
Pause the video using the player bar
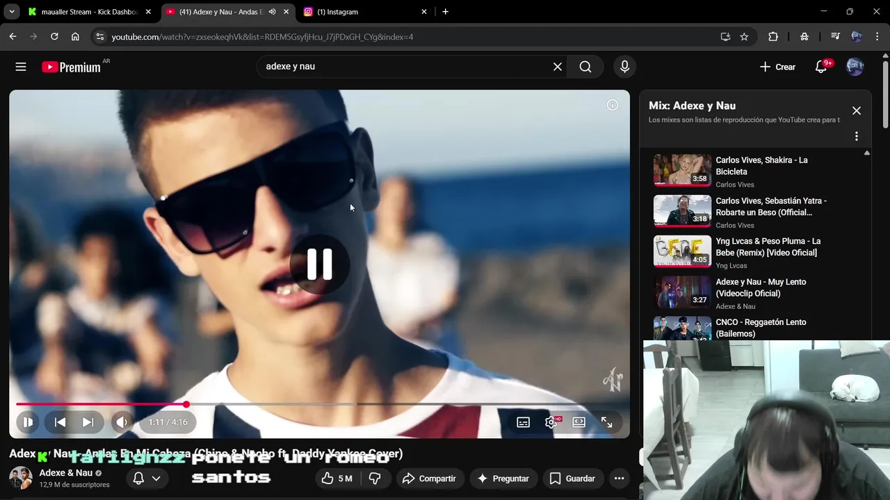pos(28,422)
